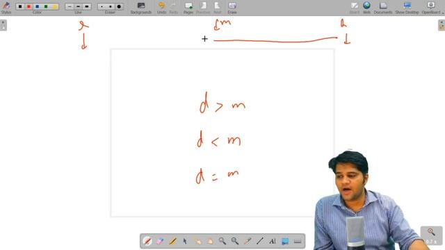445x250 pixels.
Task: Select the Zoom in tool
Action: click(x=222, y=241)
